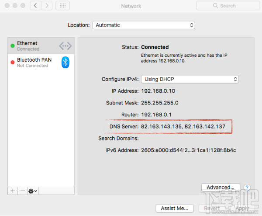Click the Assist Me button
This screenshot has width=262, height=216.
(x=175, y=208)
